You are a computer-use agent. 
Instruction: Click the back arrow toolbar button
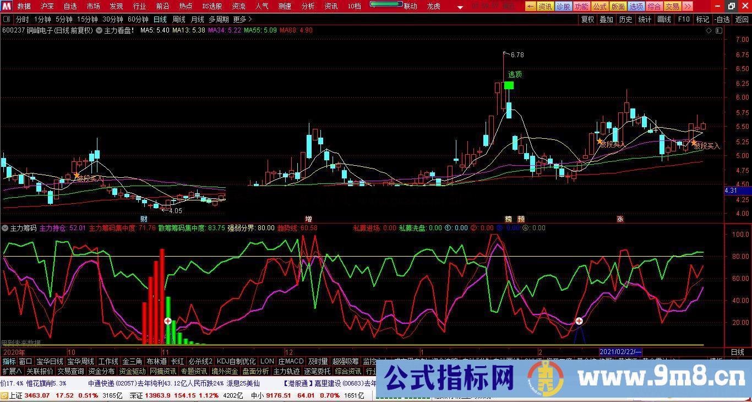pos(531,7)
